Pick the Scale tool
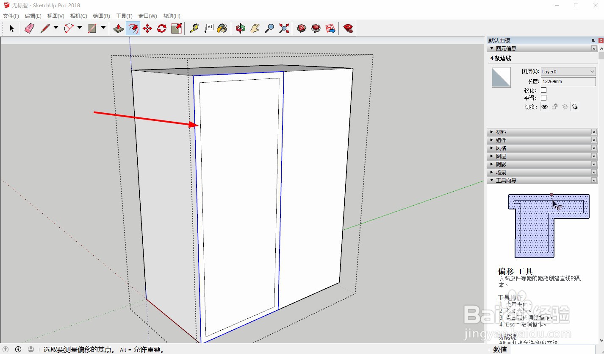The image size is (604, 354). click(176, 28)
